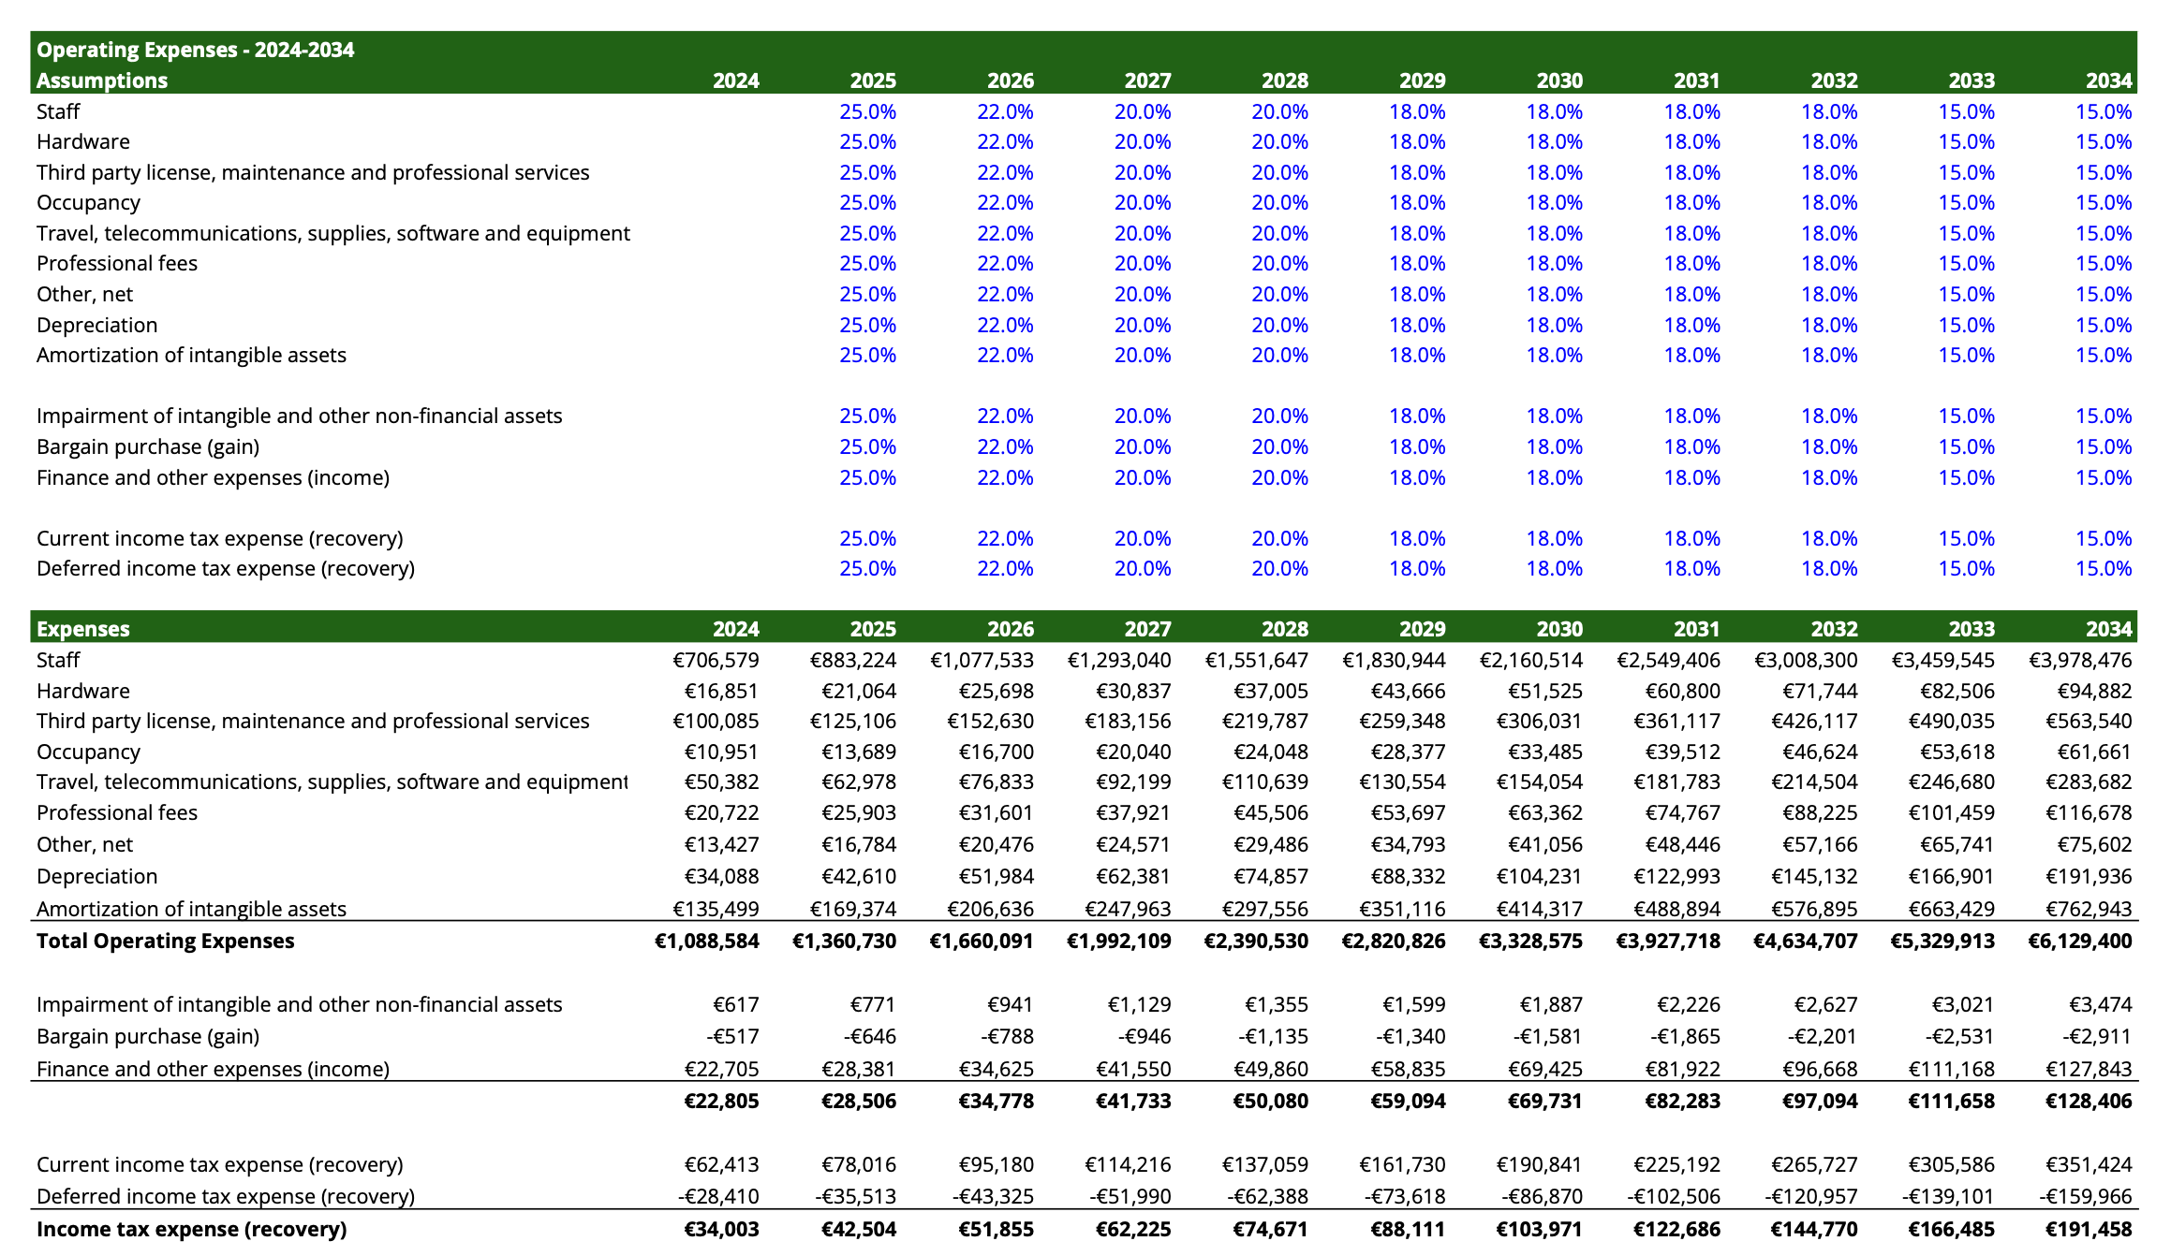Select the 2025 non-operating subtotal €28,506
2171x1256 pixels.
tap(858, 1101)
